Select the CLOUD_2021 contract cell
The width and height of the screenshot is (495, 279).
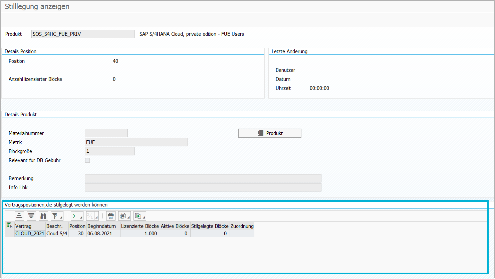[x=30, y=234]
